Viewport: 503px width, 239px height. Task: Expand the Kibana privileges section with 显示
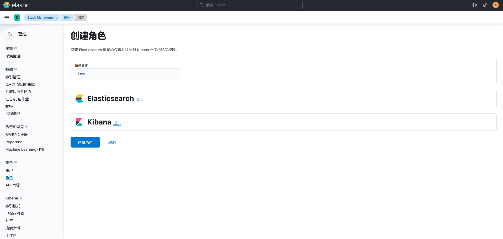click(x=117, y=123)
